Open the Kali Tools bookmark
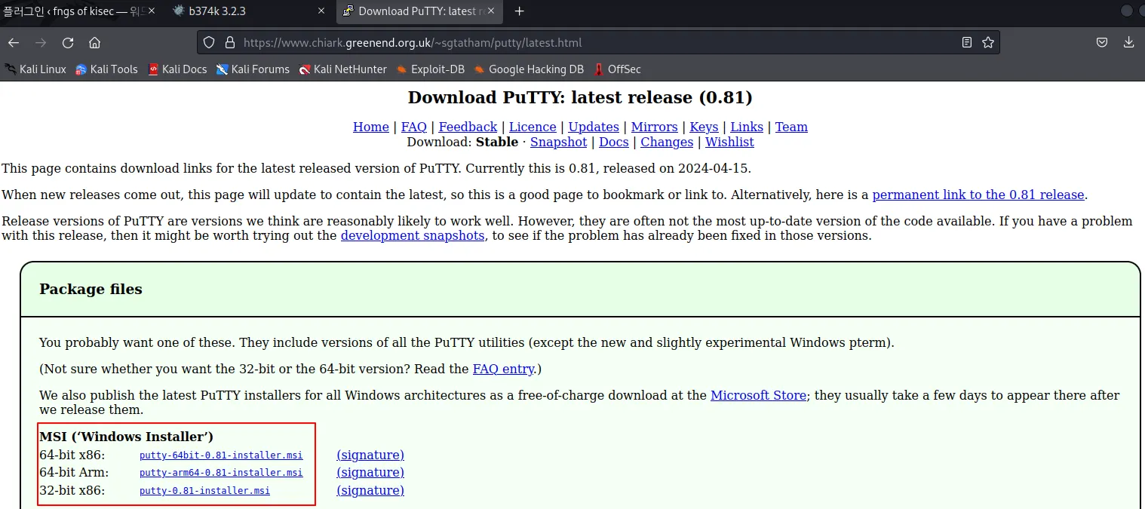The image size is (1145, 509). (x=106, y=69)
